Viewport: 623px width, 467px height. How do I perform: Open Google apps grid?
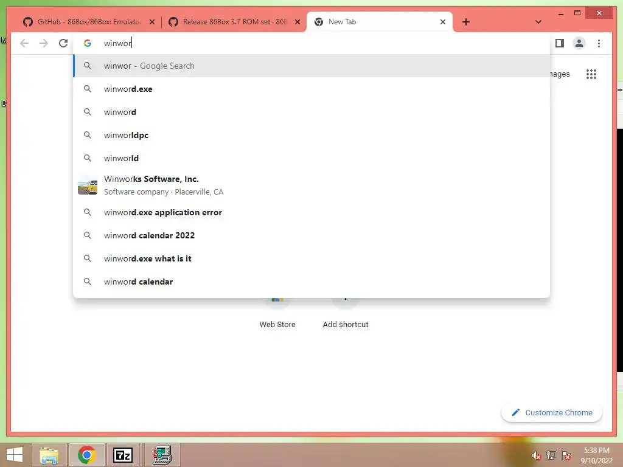pos(591,74)
